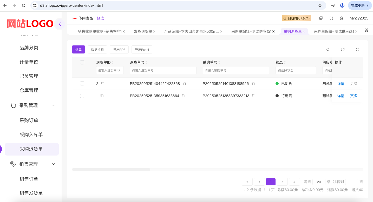Check the row with return ID 1
This screenshot has height=202, width=373.
point(82,96)
